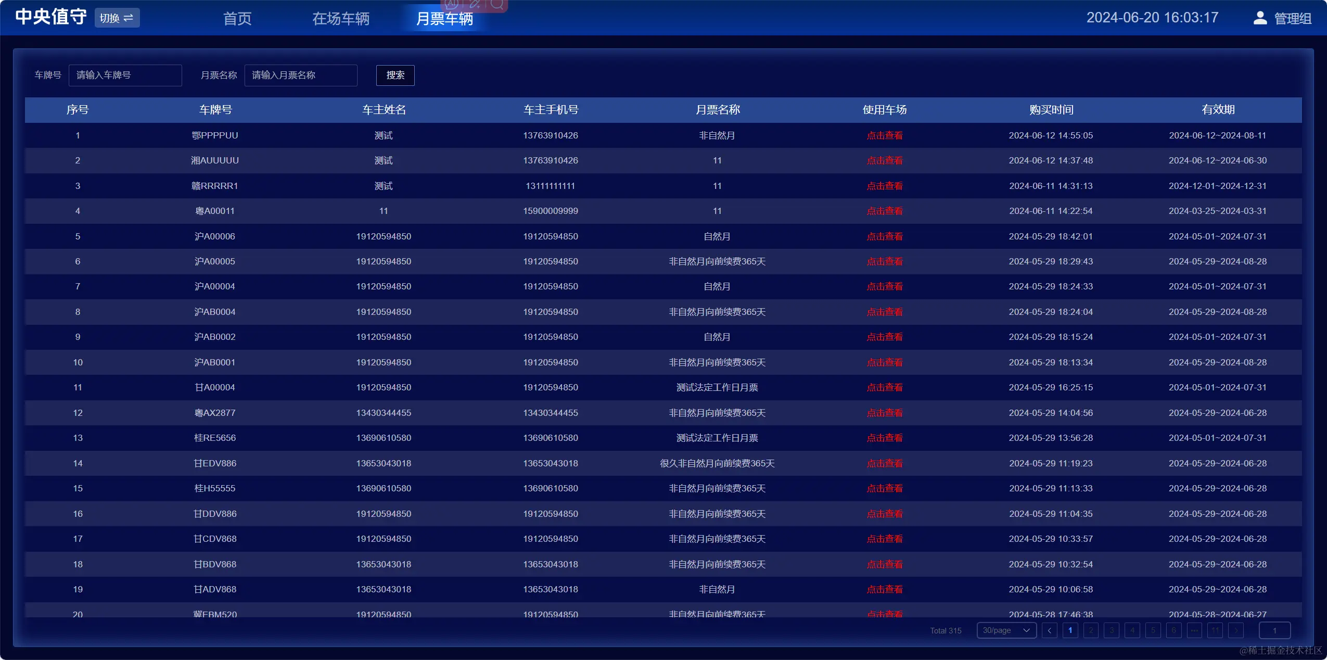
Task: Go to next page with right arrow
Action: click(x=1235, y=630)
